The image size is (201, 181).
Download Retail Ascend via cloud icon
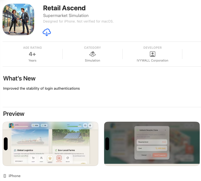pos(47,32)
